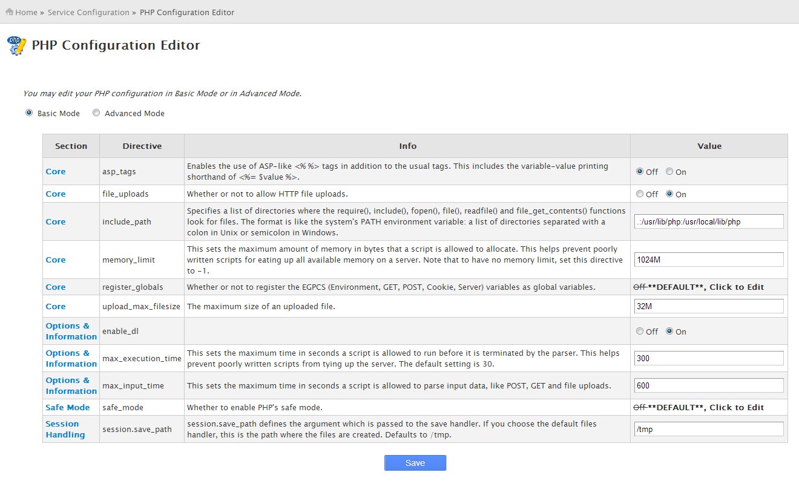Set asp_tags to On
The image size is (799, 481).
669,171
